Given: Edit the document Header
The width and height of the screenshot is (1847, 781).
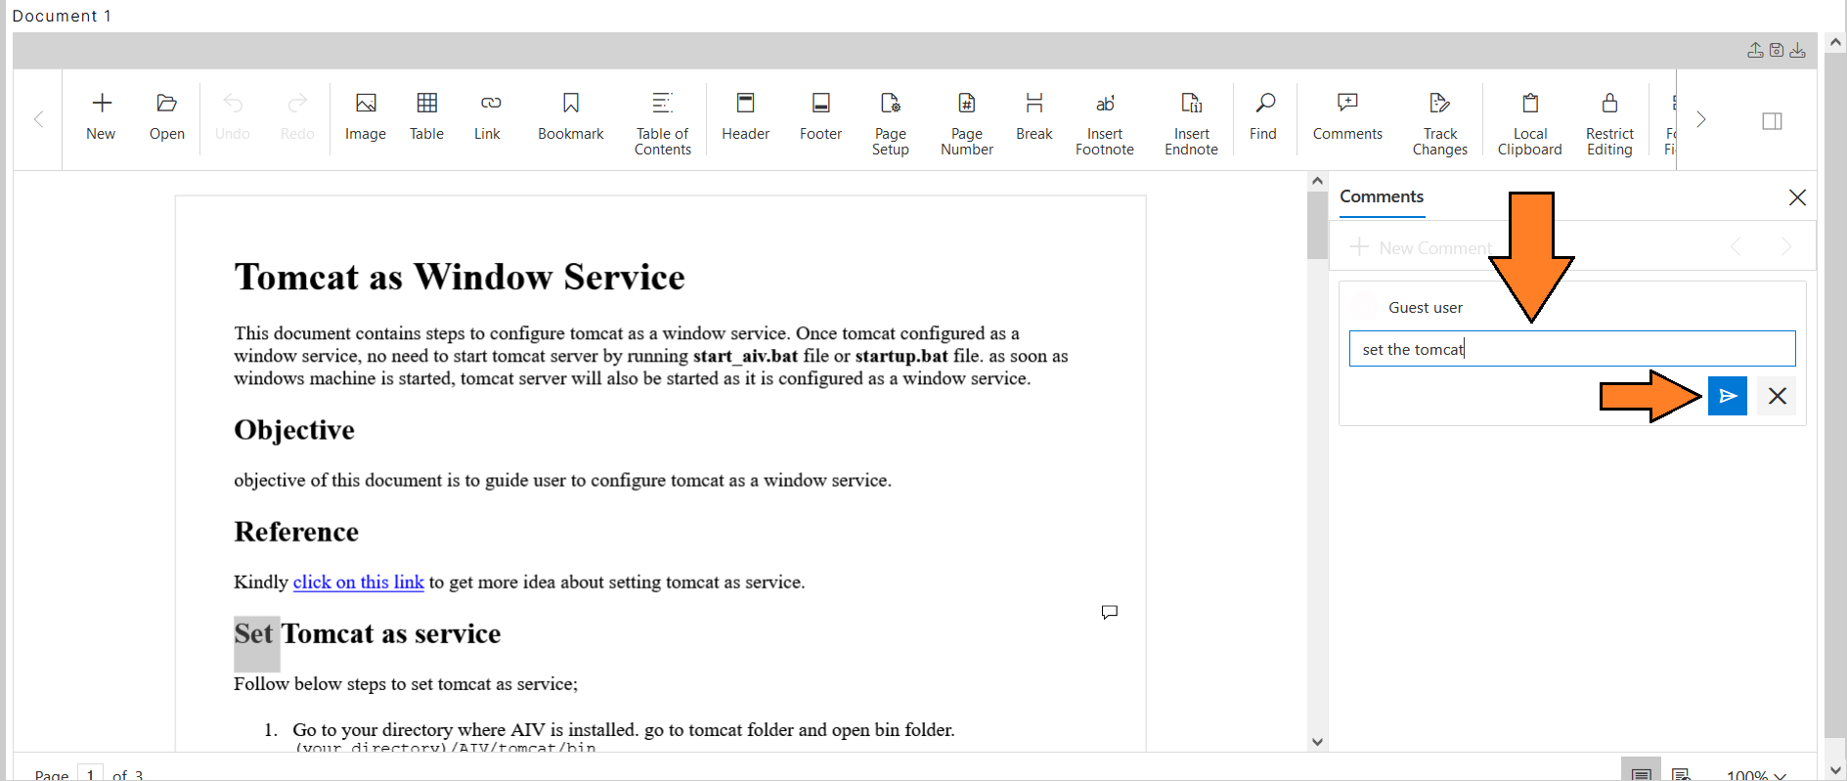Looking at the screenshot, I should tap(746, 117).
